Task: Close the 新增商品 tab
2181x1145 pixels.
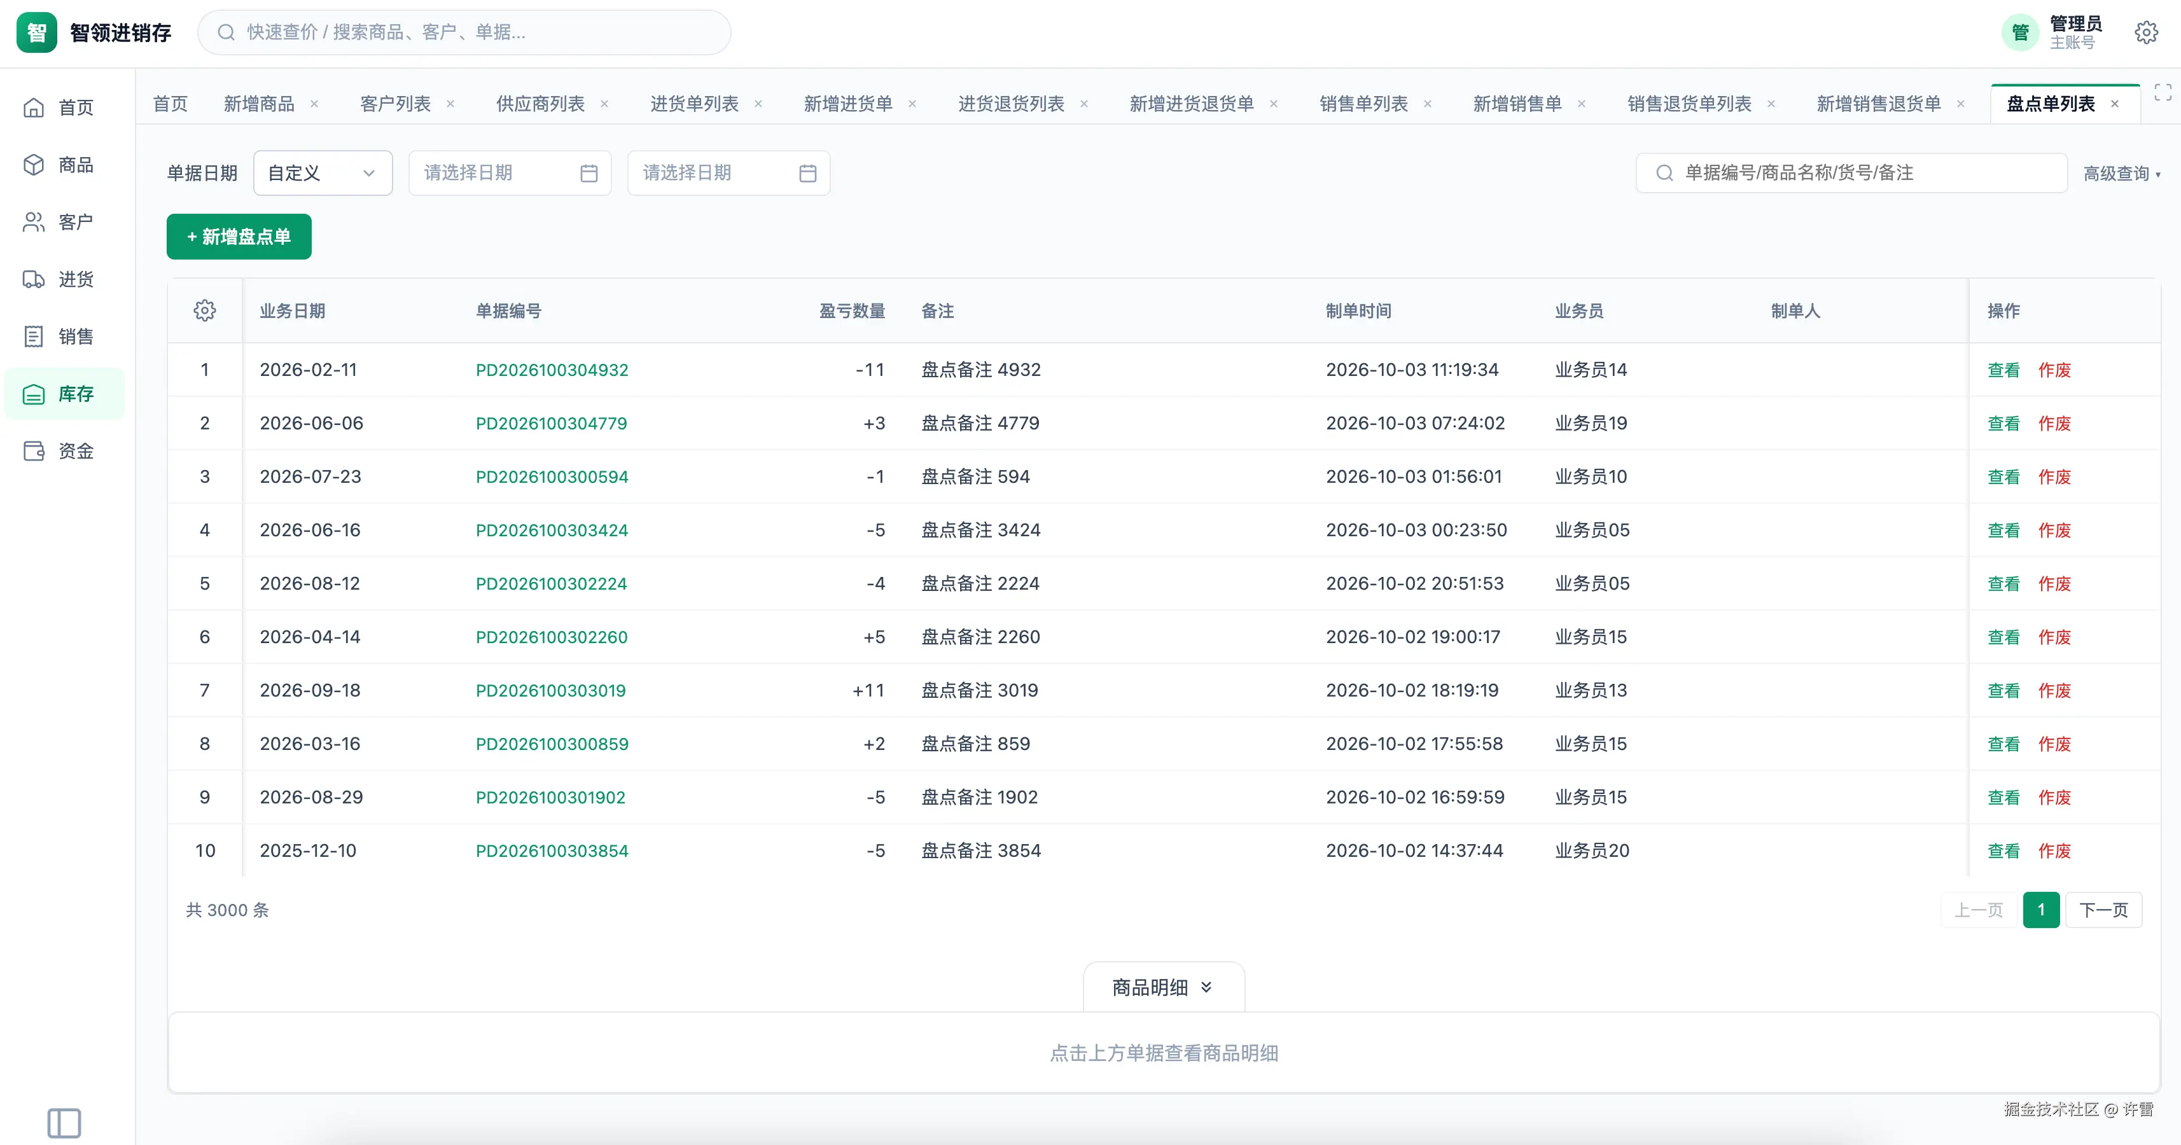Action: point(314,104)
